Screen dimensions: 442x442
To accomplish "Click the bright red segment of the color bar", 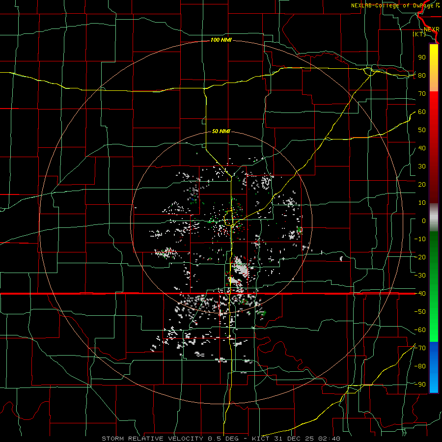I will [434, 105].
